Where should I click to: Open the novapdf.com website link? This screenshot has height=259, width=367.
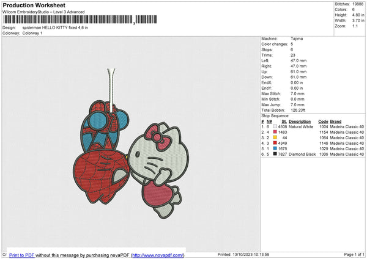point(158,255)
